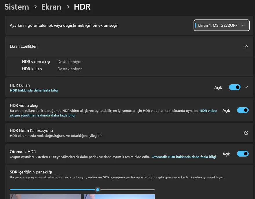The width and height of the screenshot is (255, 199).
Task: Turn off Otomatik HDR toggle
Action: click(243, 154)
